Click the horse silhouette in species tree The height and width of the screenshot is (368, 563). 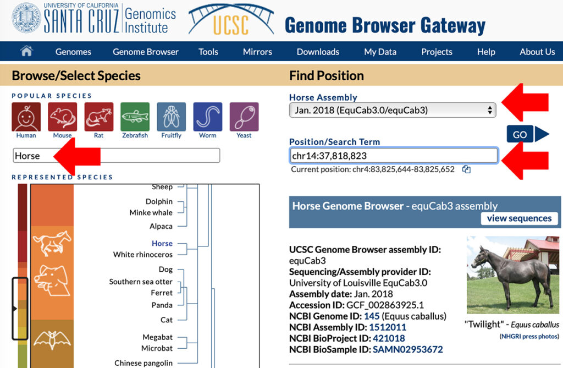point(52,243)
